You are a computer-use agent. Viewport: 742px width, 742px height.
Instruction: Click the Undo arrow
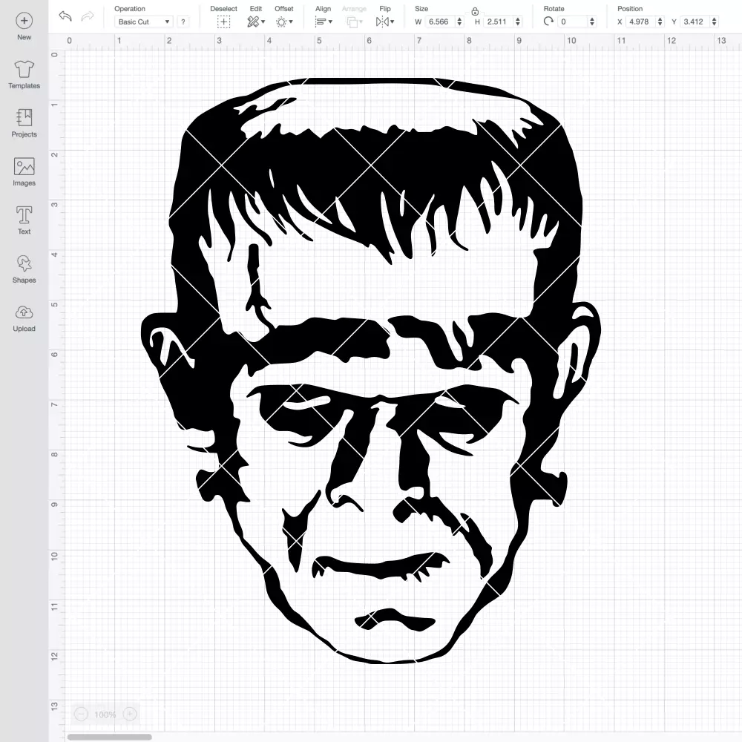coord(65,16)
